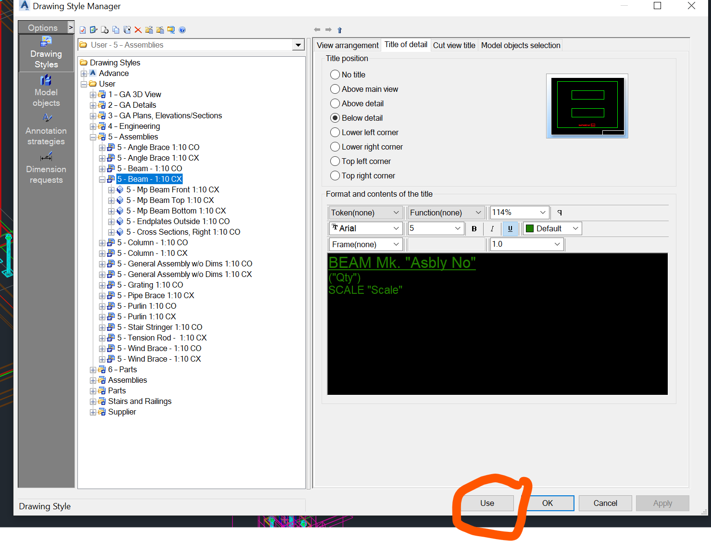Create a new drawing style via new-document icon
Image resolution: width=711 pixels, height=541 pixels.
coord(105,30)
